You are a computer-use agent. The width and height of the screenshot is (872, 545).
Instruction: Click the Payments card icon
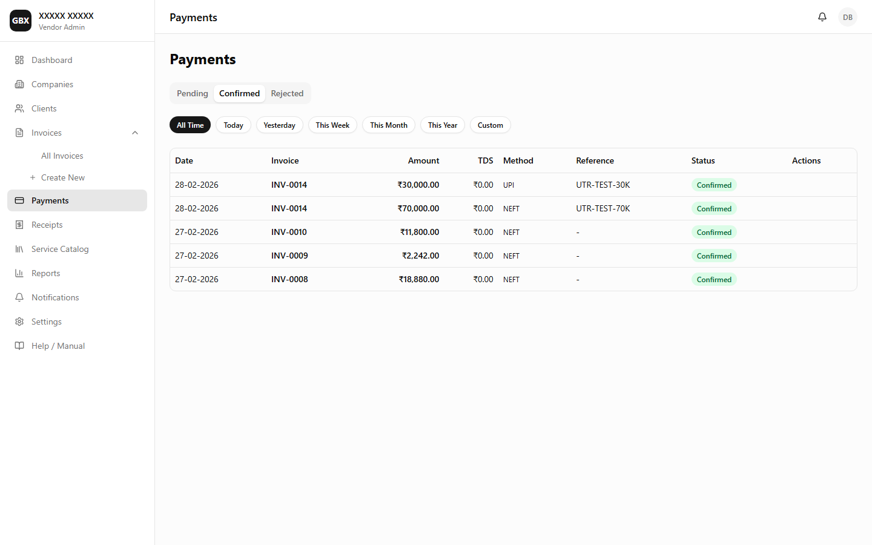pyautogui.click(x=19, y=200)
